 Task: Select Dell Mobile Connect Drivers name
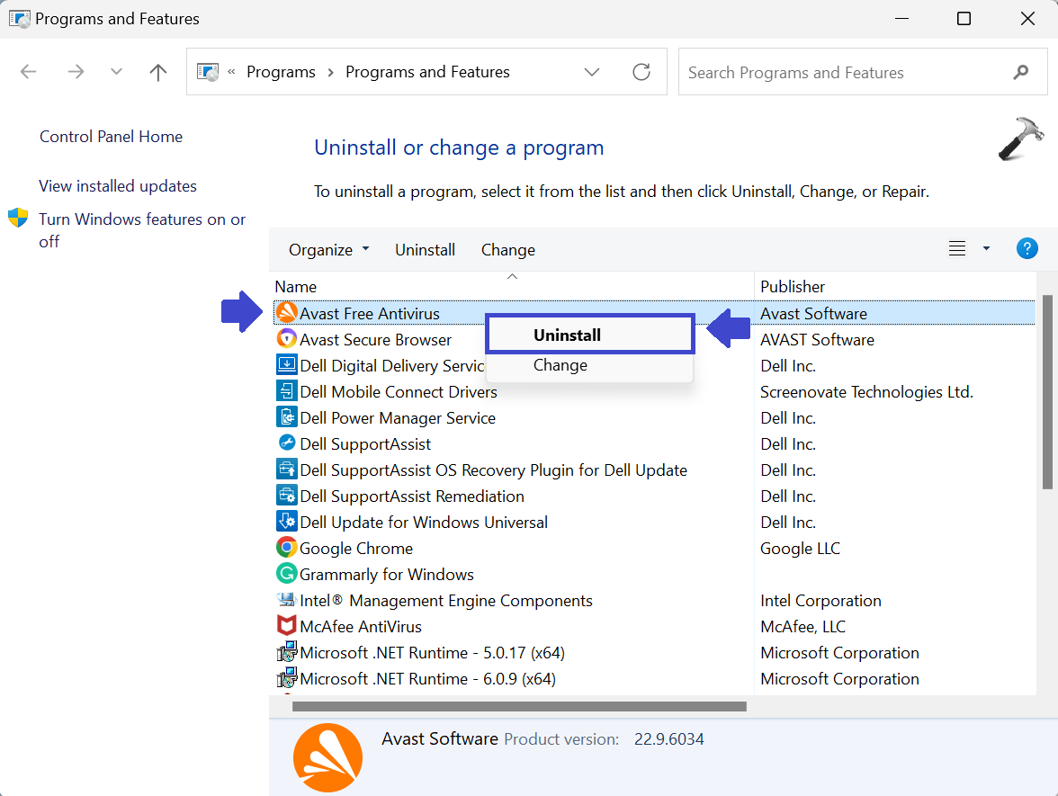point(398,392)
